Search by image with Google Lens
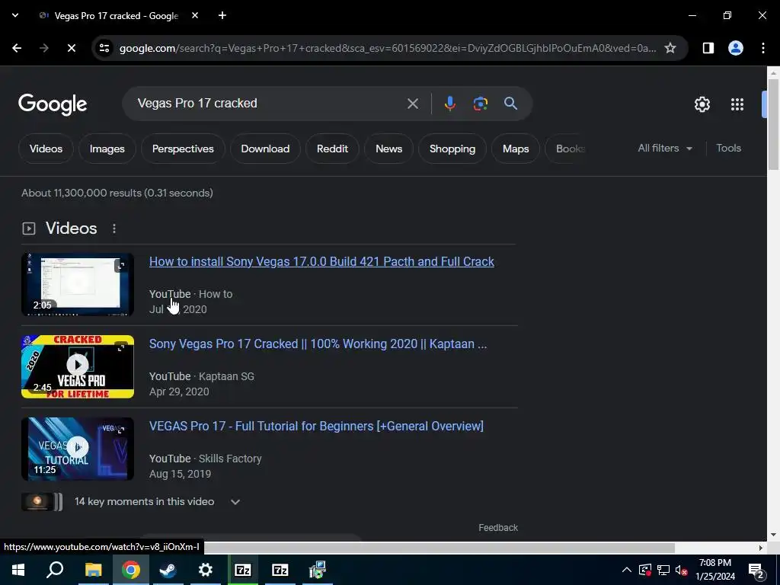Viewport: 780px width, 585px height. click(481, 104)
